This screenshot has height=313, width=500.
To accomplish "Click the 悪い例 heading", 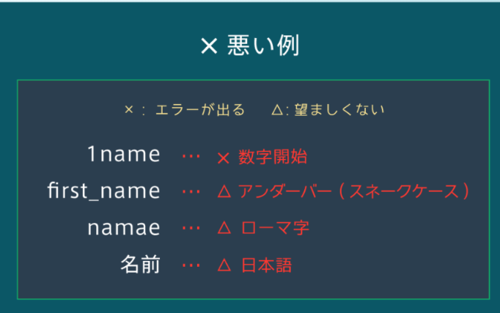I will tap(263, 45).
